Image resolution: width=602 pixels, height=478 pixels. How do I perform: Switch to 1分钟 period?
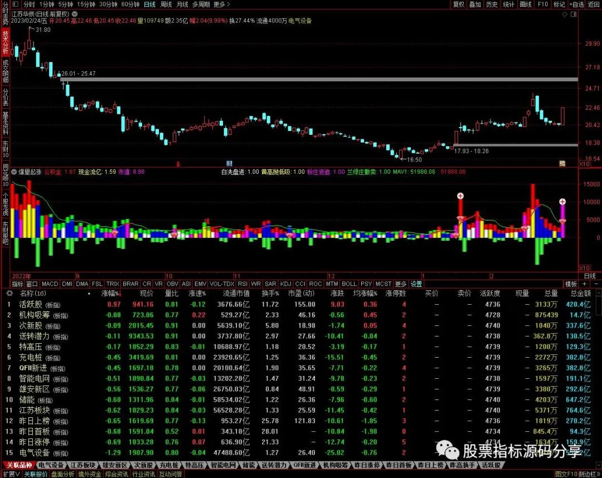click(46, 4)
